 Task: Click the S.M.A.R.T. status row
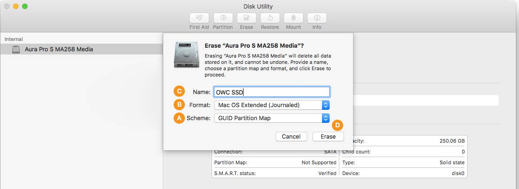275,173
